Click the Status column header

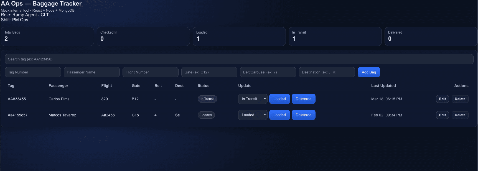(204, 86)
